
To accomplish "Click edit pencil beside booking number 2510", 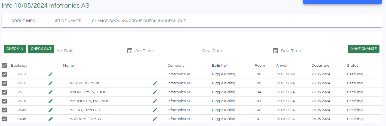I will [x=51, y=101].
